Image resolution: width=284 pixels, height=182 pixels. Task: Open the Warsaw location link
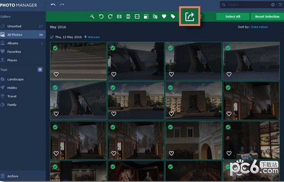93,37
